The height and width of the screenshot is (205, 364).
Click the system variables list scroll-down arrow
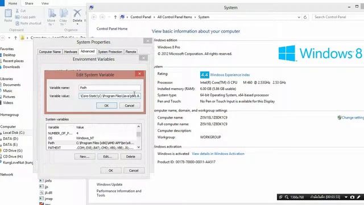[139, 147]
